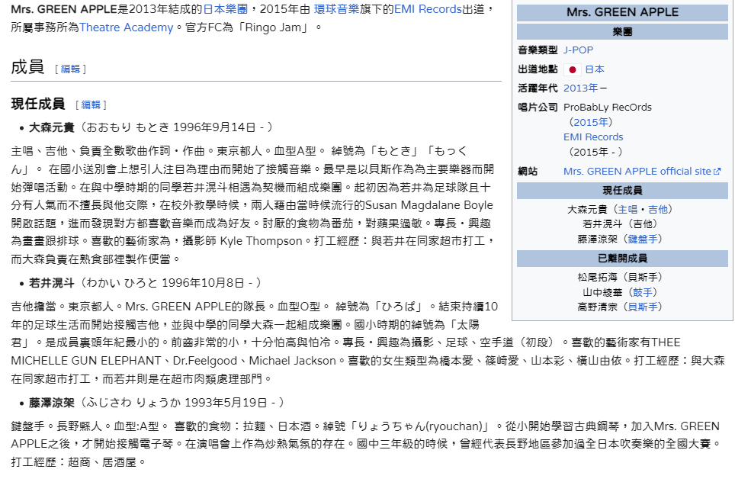Open the 日本樂團 link in the intro

click(226, 9)
